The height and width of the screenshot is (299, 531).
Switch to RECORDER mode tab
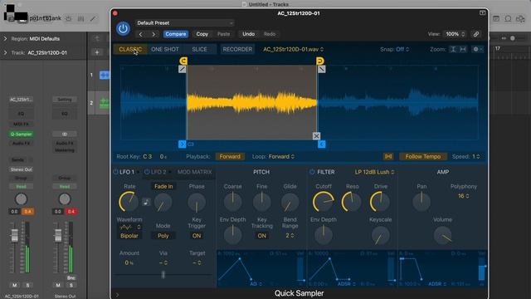pos(237,49)
